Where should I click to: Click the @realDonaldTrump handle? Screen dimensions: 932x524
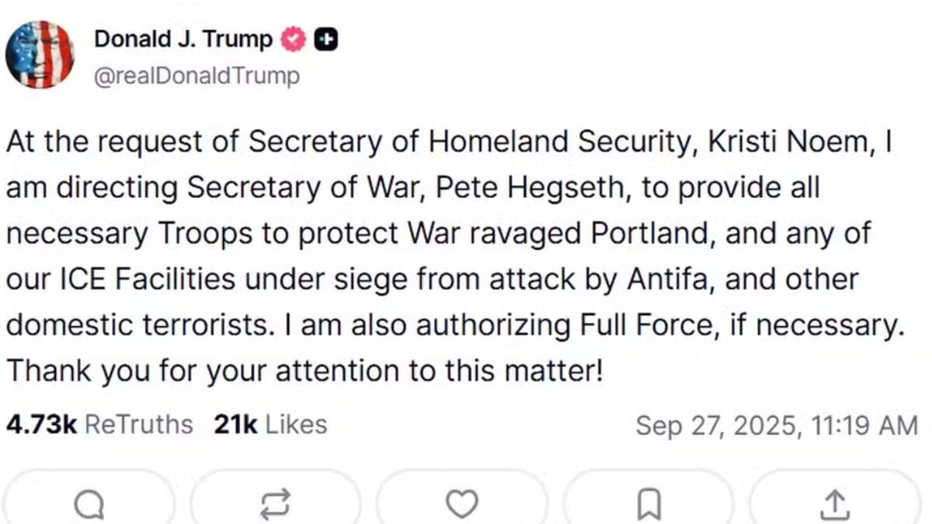tap(196, 76)
